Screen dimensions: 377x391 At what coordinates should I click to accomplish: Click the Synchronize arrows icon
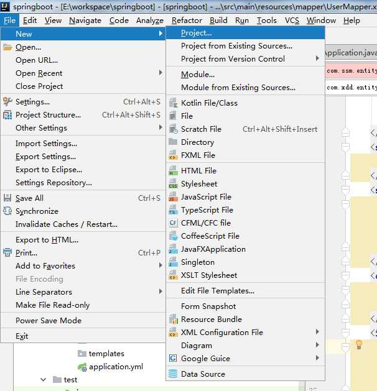point(7,211)
